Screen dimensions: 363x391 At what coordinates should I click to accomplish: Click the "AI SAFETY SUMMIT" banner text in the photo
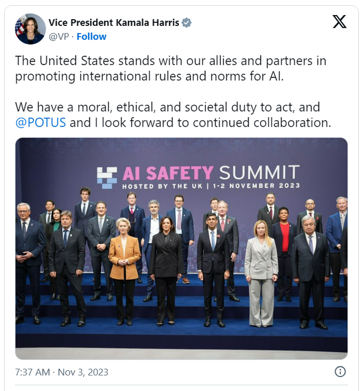coord(211,173)
